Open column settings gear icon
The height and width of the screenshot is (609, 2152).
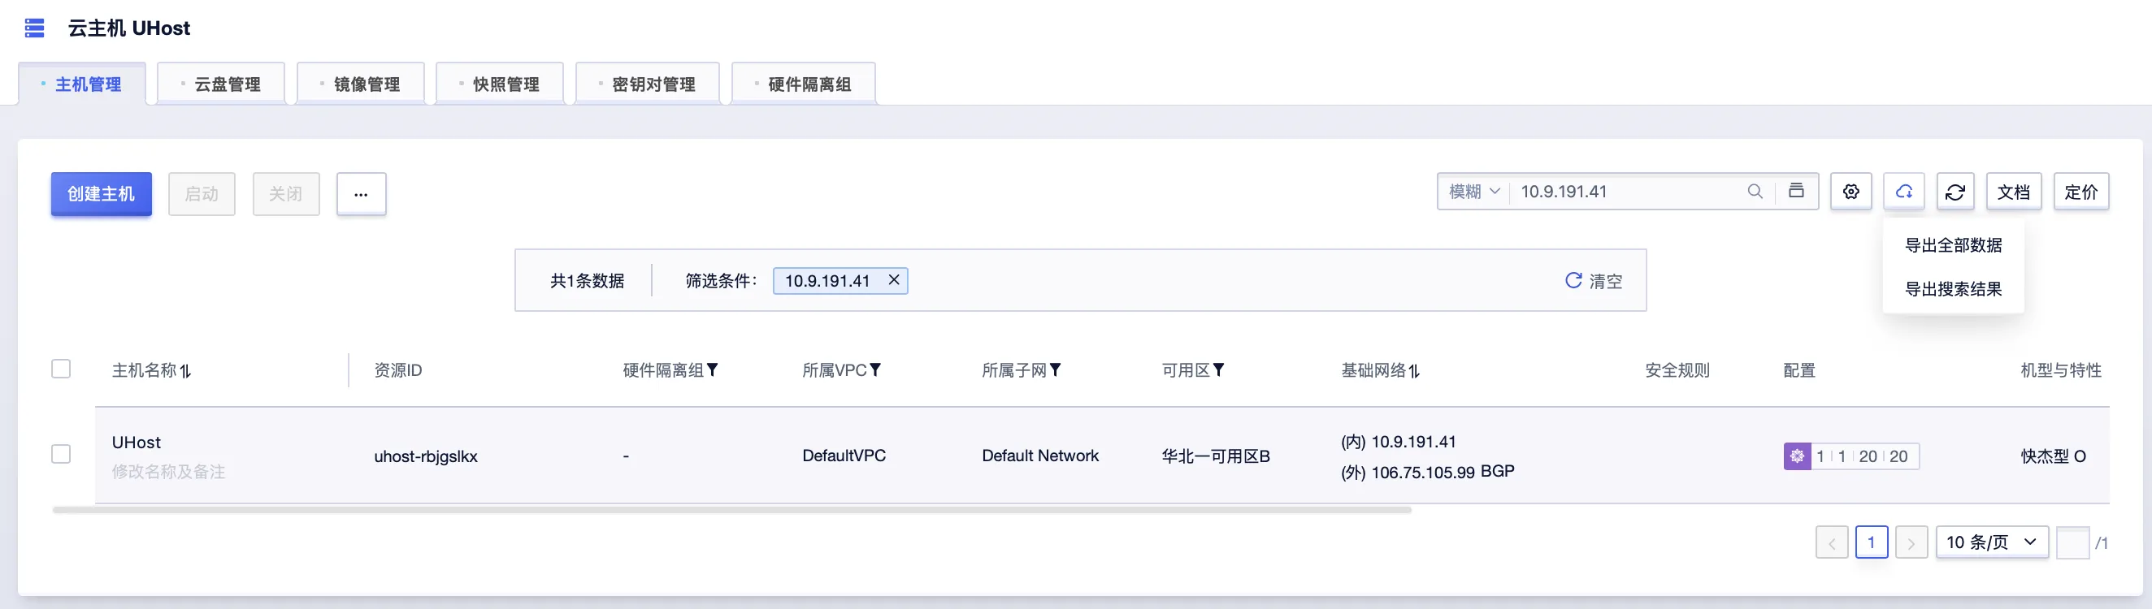(1851, 192)
